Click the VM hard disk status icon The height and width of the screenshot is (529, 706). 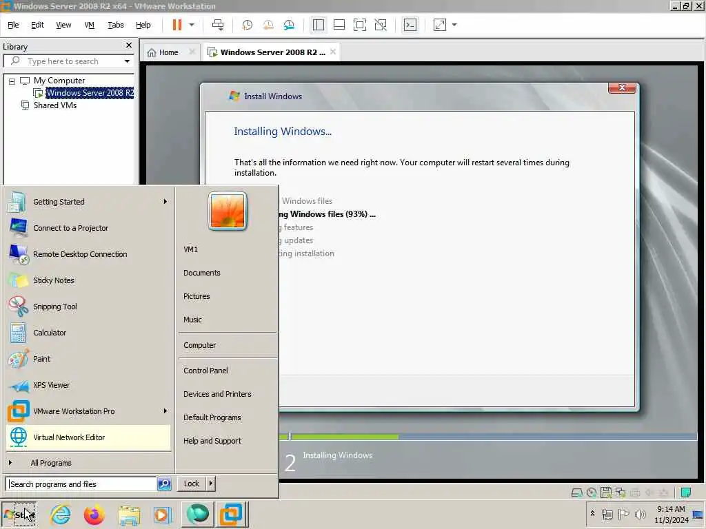577,492
